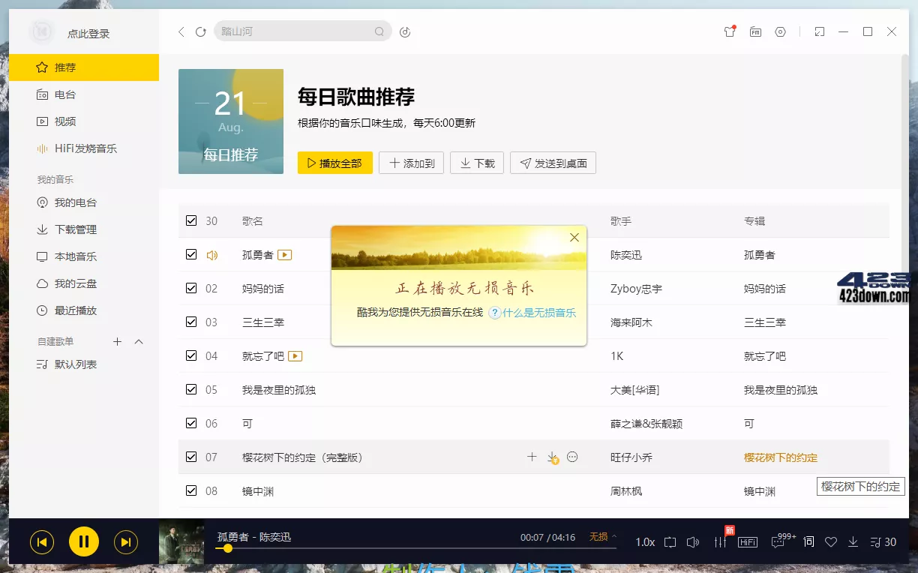Image resolution: width=918 pixels, height=573 pixels.
Task: Open the settings gear icon
Action: [x=780, y=31]
